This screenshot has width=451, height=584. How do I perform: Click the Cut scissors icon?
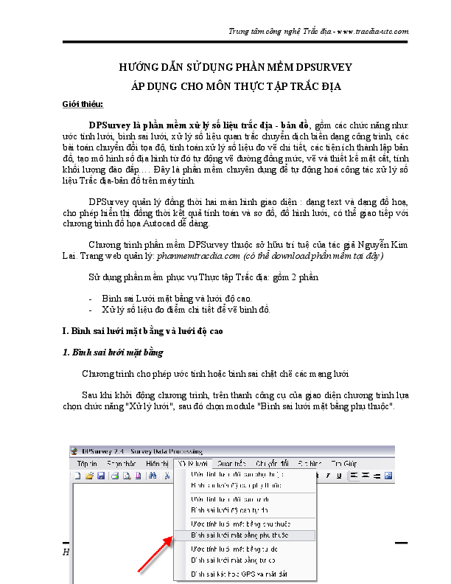[x=167, y=476]
